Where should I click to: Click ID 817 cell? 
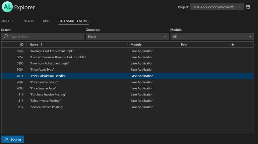pyautogui.click(x=21, y=107)
